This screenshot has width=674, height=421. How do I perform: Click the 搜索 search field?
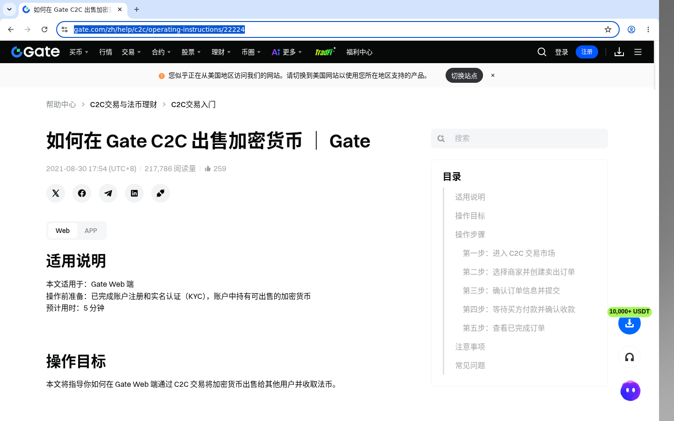[520, 138]
